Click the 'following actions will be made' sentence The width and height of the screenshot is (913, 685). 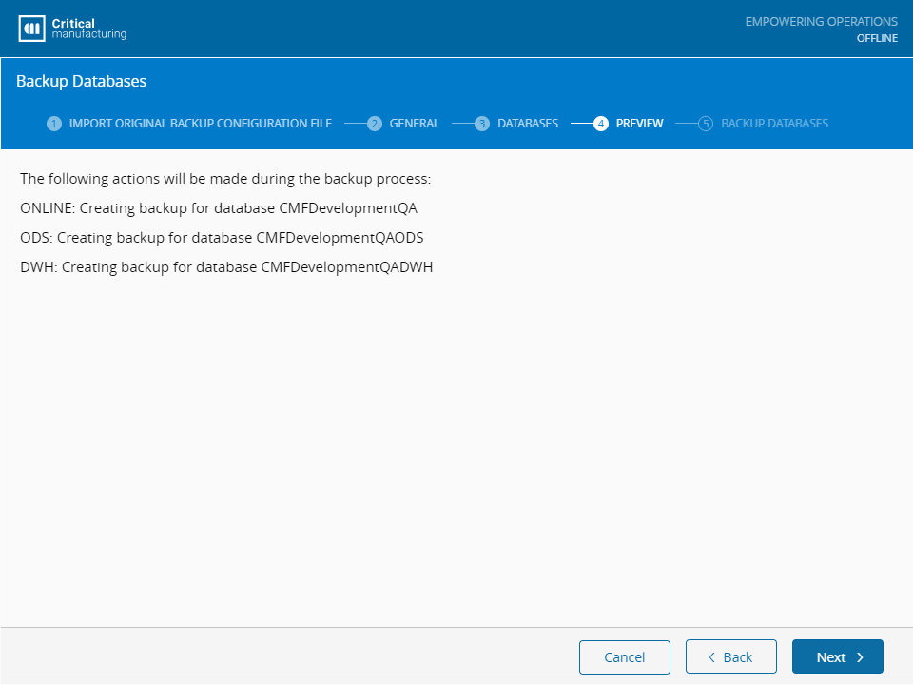coord(225,179)
